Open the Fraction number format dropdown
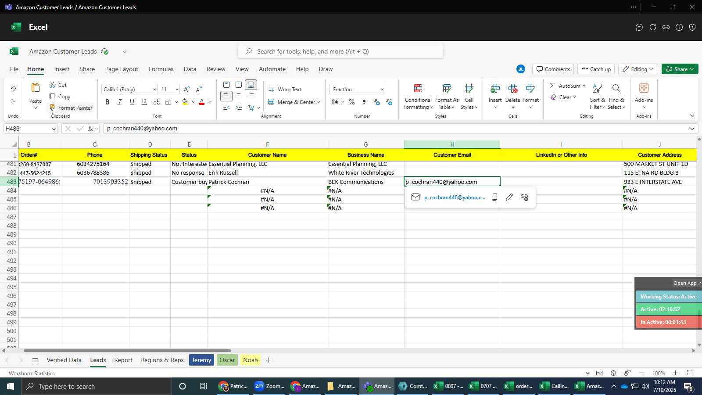This screenshot has width=702, height=395. coord(382,89)
